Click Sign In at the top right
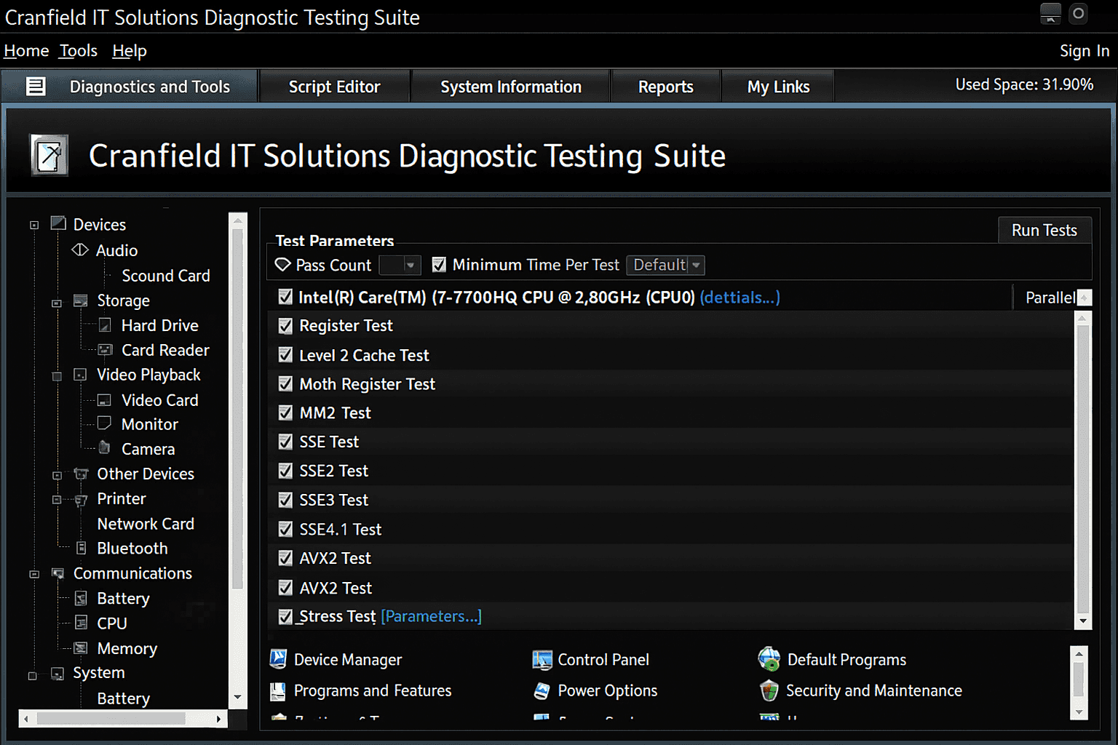1118x745 pixels. pos(1085,51)
